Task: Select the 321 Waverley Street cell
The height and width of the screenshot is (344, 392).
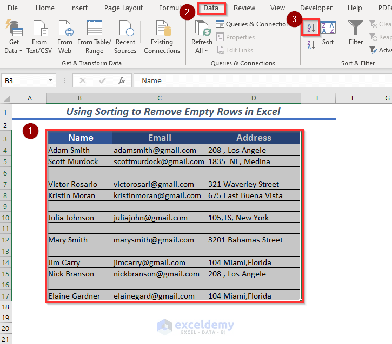Action: [254, 184]
